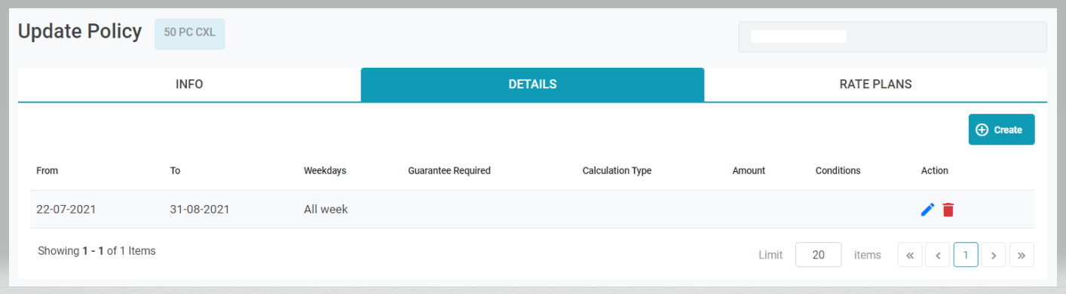
Task: Go to first page with double-left arrows
Action: coord(910,255)
